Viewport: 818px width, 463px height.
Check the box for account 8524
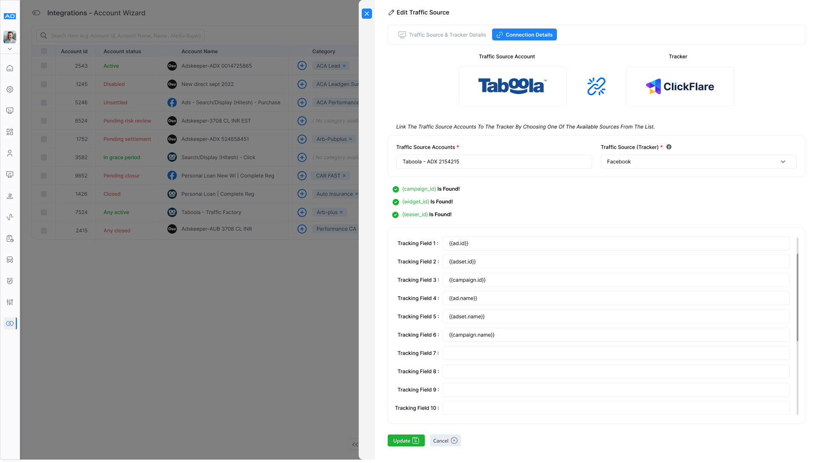click(44, 121)
